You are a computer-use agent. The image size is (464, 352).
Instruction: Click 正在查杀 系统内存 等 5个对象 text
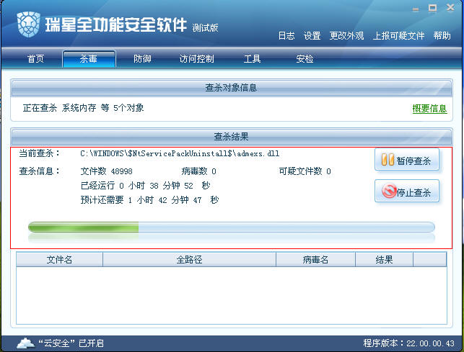pyautogui.click(x=84, y=108)
